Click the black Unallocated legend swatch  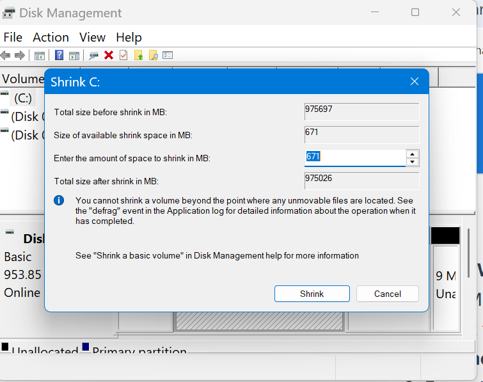click(x=5, y=347)
